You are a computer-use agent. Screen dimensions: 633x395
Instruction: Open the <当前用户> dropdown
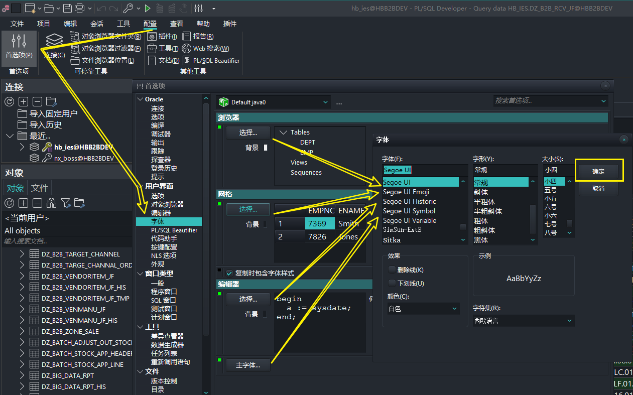(66, 218)
